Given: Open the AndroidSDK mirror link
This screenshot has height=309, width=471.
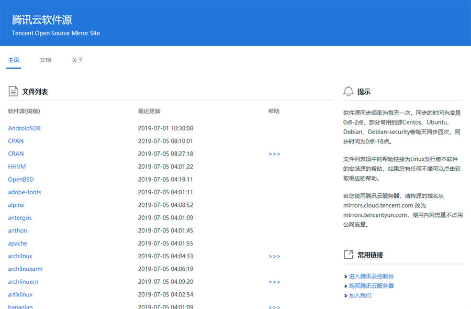Looking at the screenshot, I should (x=24, y=128).
